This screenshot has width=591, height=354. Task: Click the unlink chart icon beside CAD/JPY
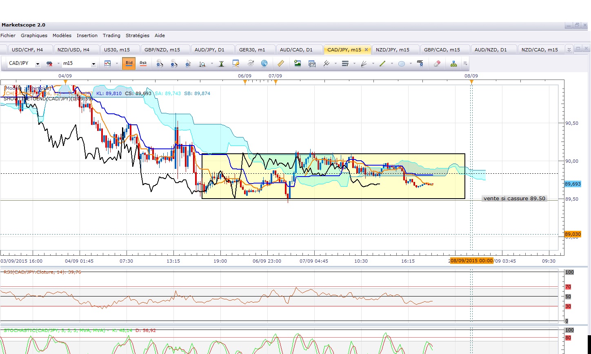[x=49, y=64]
